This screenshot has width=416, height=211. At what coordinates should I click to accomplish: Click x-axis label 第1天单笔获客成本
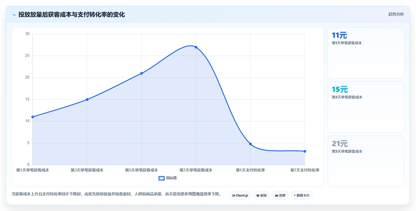pyautogui.click(x=32, y=170)
